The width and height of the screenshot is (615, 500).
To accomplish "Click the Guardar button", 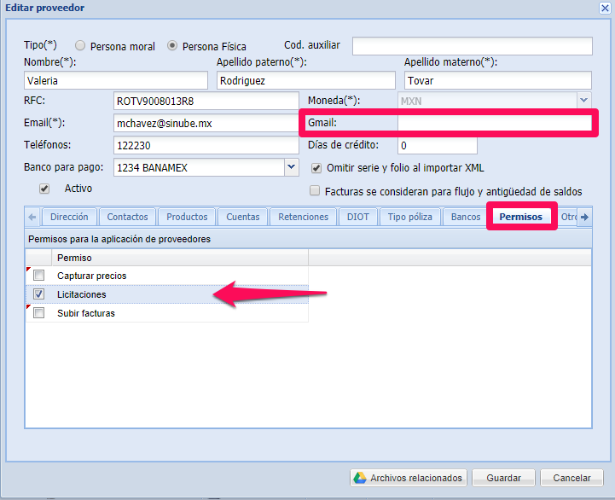I will (x=503, y=478).
